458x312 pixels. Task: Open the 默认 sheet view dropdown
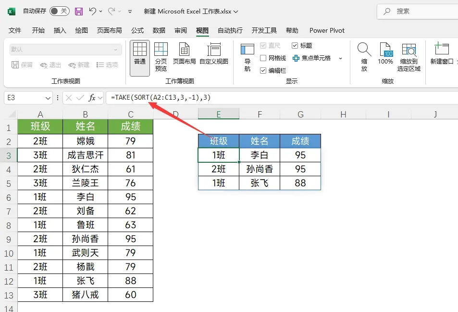coord(66,50)
